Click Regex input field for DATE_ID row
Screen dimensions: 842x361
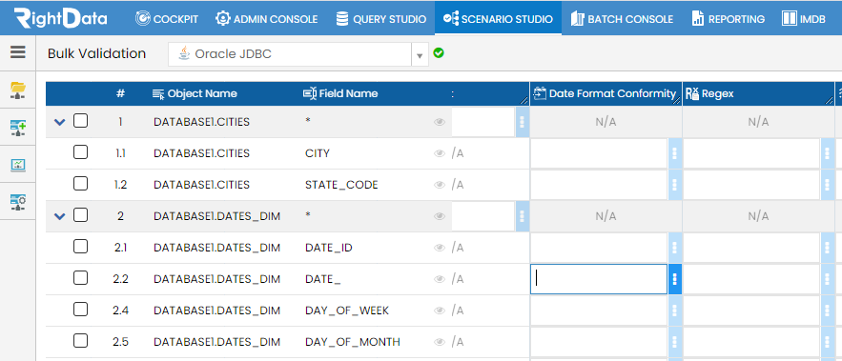pyautogui.click(x=751, y=248)
